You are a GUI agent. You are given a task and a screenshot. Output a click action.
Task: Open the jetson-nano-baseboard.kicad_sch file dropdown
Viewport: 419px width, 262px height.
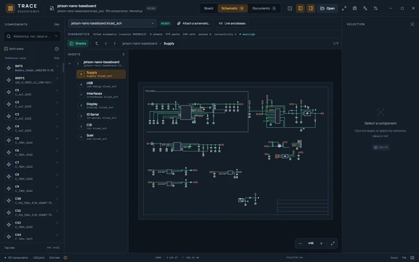(112, 23)
